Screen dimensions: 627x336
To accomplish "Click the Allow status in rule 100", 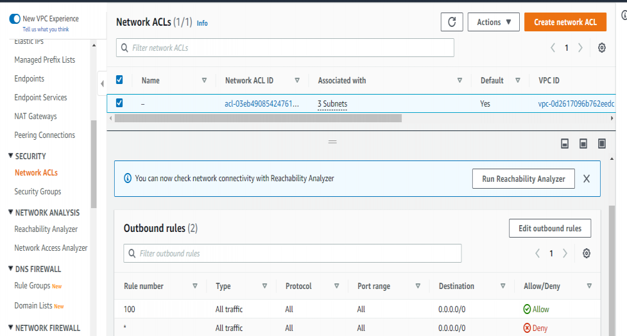I will (x=536, y=309).
